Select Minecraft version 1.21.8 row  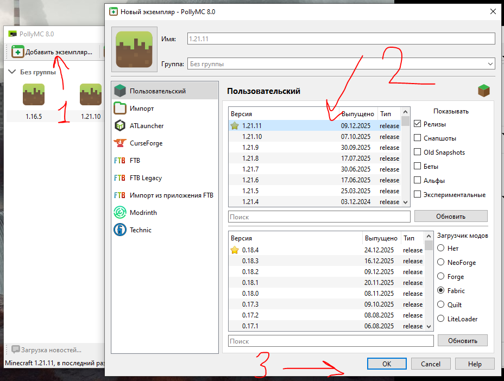click(314, 158)
